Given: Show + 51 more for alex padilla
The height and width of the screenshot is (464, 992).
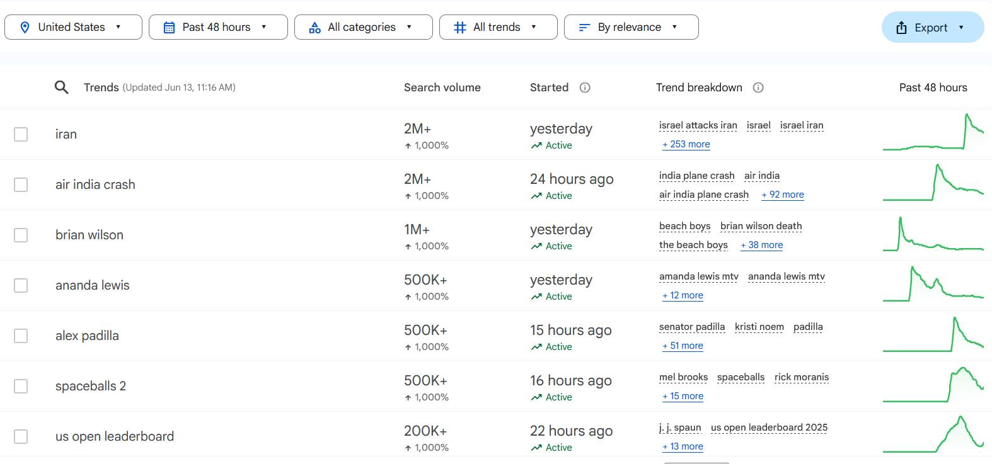Looking at the screenshot, I should coord(683,346).
